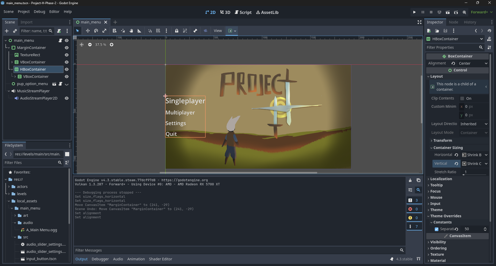
Task: Expand the Visibility section in CanvasItem
Action: 438,242
